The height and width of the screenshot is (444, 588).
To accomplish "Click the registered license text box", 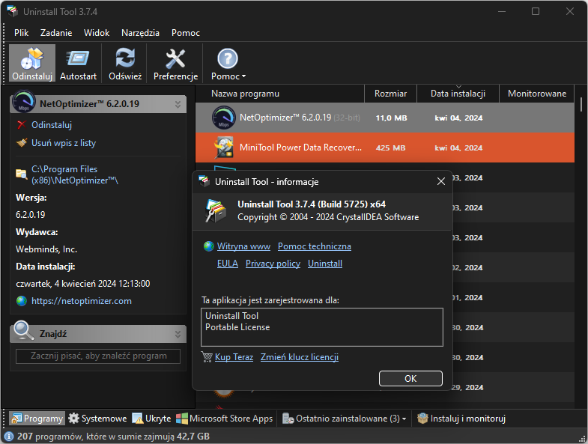I will [322, 327].
